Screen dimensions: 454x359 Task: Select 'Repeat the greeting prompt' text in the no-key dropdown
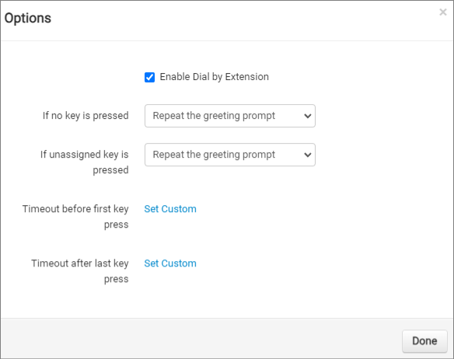point(214,116)
